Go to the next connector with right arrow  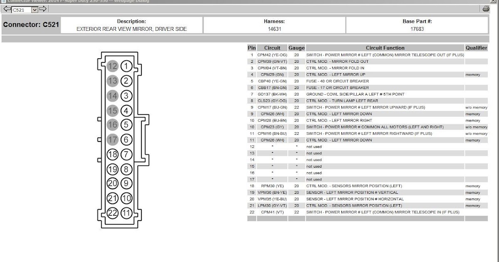(43, 9)
